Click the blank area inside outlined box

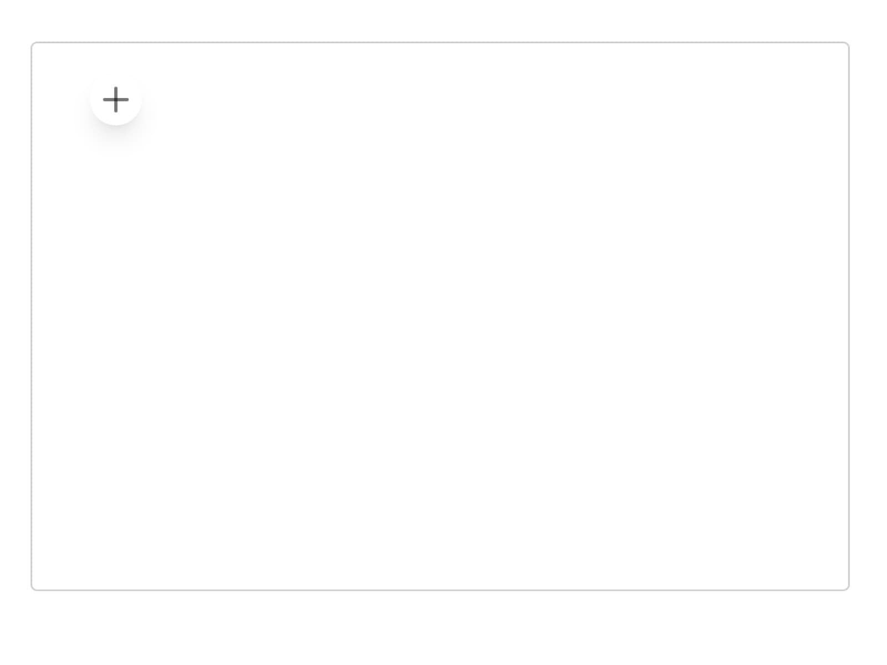(x=440, y=316)
